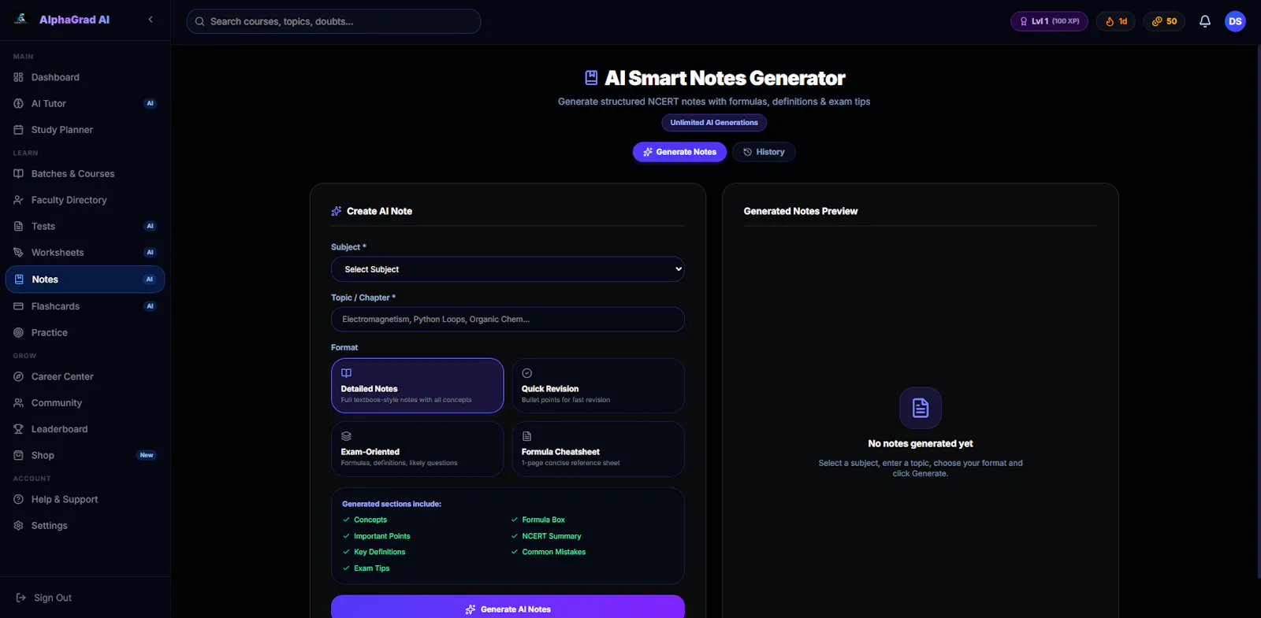The image size is (1261, 618).
Task: Click the Exam Tips checklist item
Action: (366, 568)
